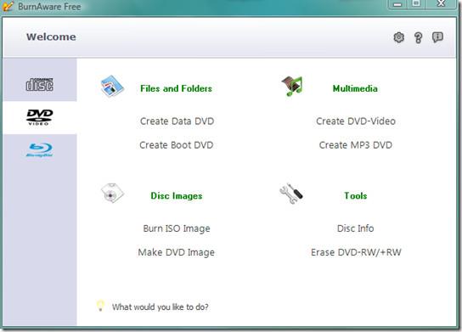462x332 pixels.
Task: Launch Create Boot DVD
Action: (x=177, y=145)
